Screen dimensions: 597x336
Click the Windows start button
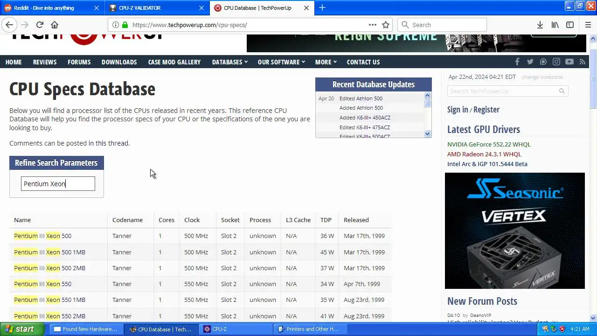click(22, 329)
